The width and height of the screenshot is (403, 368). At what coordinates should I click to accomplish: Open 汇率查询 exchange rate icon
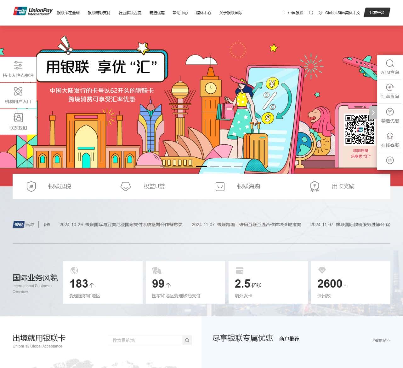(x=390, y=87)
